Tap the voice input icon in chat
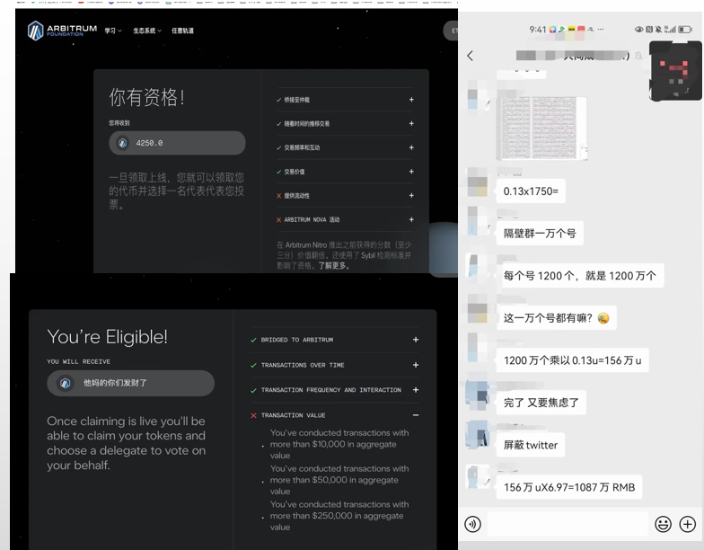The width and height of the screenshot is (704, 550). (x=472, y=524)
